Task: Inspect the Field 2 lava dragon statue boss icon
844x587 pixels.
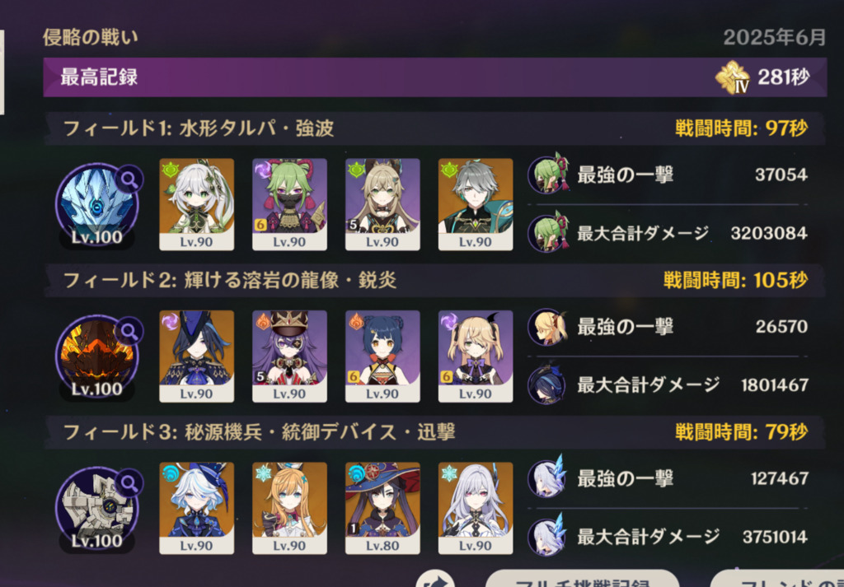Action: [x=97, y=357]
